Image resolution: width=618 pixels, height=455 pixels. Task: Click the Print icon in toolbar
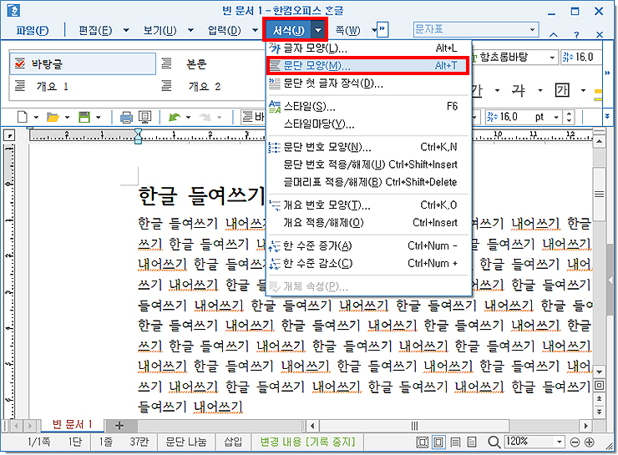coord(126,117)
